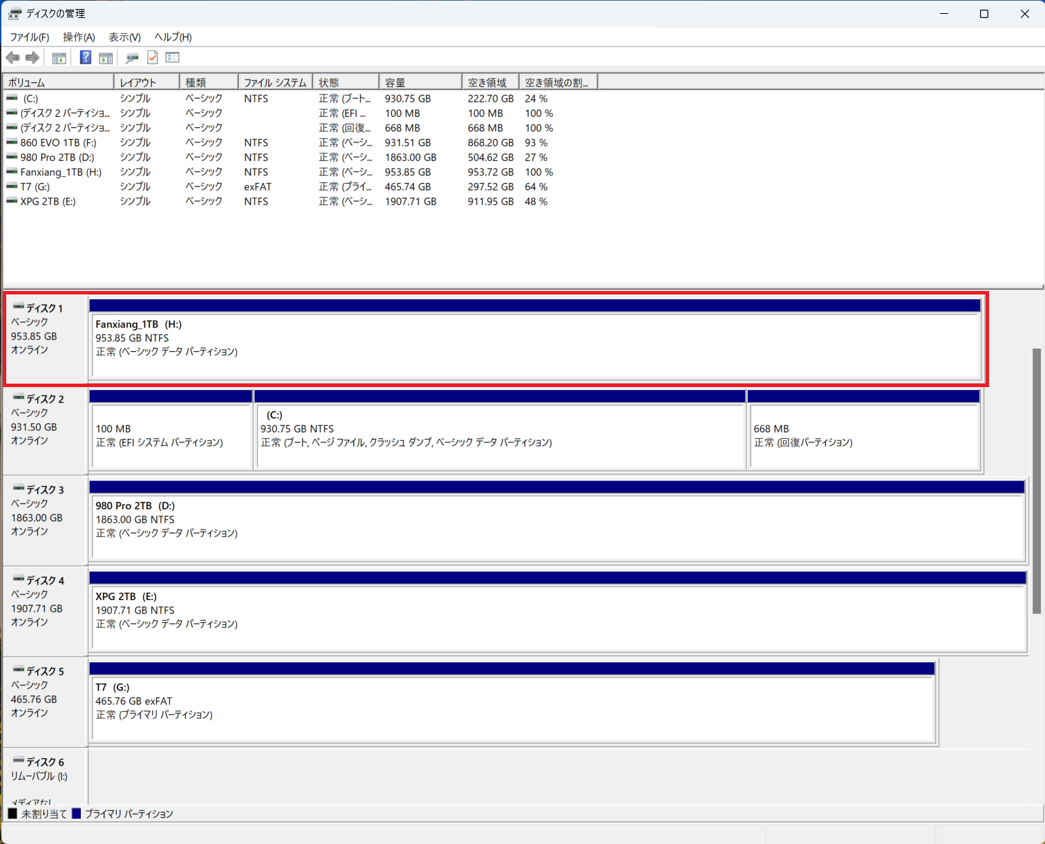1045x844 pixels.
Task: Click the ディスク 2 disk icon
Action: [19, 397]
